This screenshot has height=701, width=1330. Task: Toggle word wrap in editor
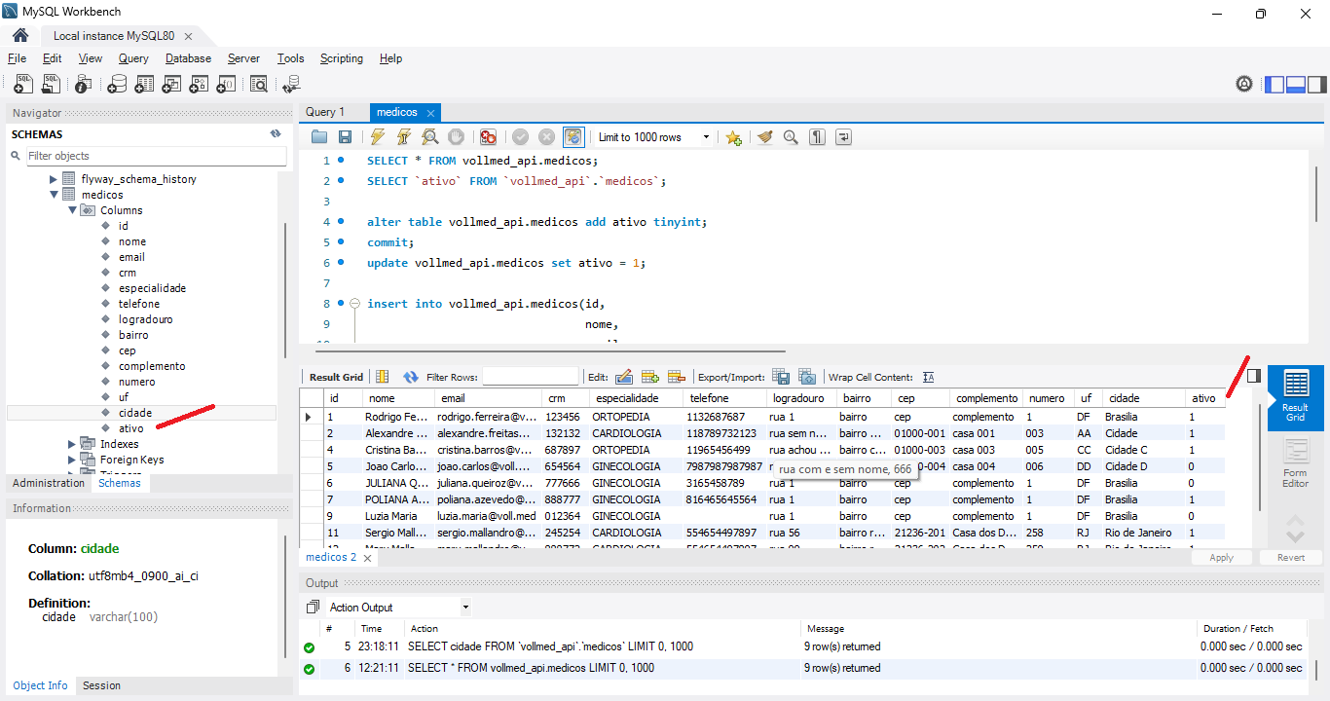843,137
